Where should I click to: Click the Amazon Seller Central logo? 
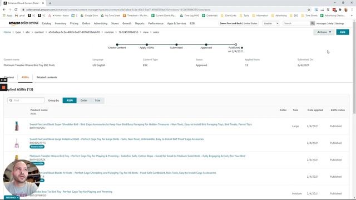point(23,23)
